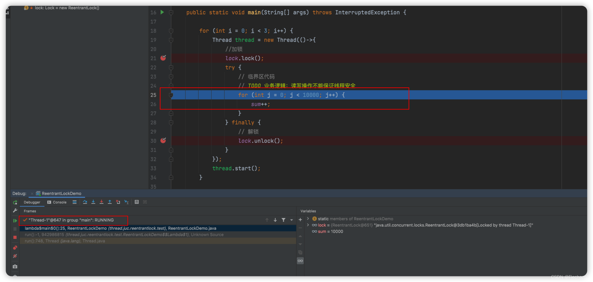Click Show Execution Point icon
593x282 pixels.
[75, 202]
